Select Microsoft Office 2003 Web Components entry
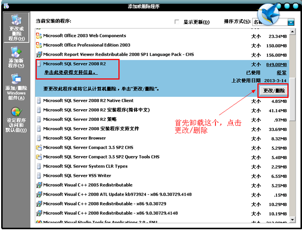 pyautogui.click(x=161, y=35)
